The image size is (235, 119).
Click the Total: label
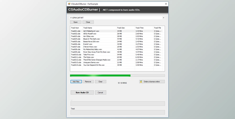click(x=73, y=109)
